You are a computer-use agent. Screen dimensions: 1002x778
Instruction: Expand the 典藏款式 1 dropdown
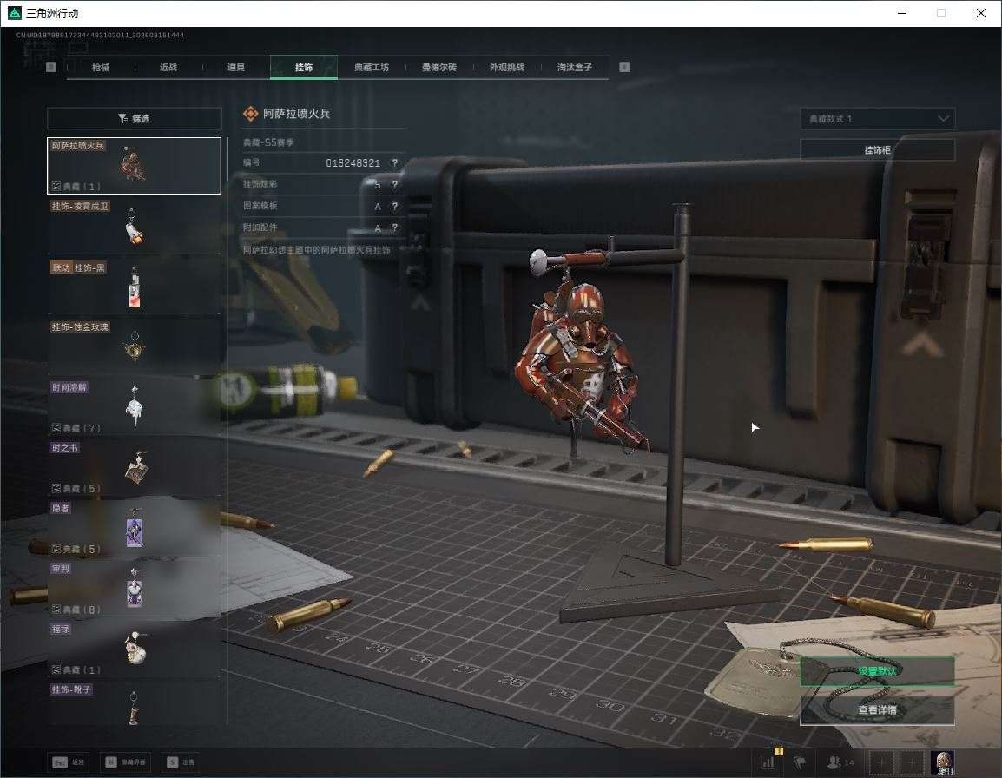pyautogui.click(x=877, y=119)
